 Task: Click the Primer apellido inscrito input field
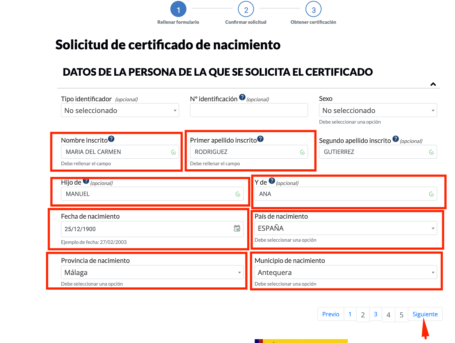click(249, 152)
